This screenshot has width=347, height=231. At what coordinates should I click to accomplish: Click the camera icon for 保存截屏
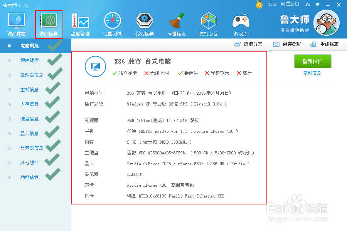276,44
